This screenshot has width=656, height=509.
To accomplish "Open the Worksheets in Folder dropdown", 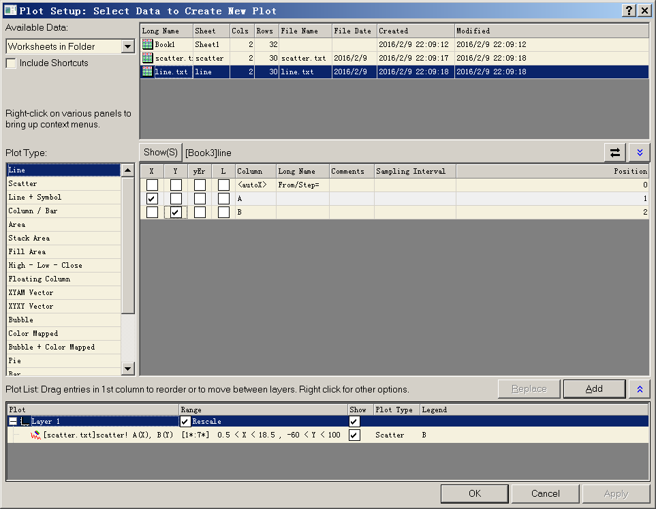I will pyautogui.click(x=127, y=46).
